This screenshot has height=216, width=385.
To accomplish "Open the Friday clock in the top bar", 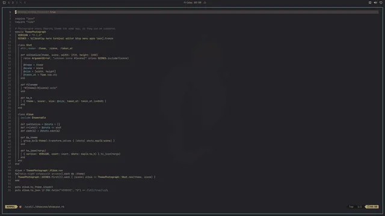I will 192,2.
